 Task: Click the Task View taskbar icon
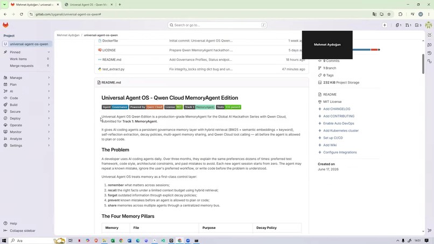[71, 241]
